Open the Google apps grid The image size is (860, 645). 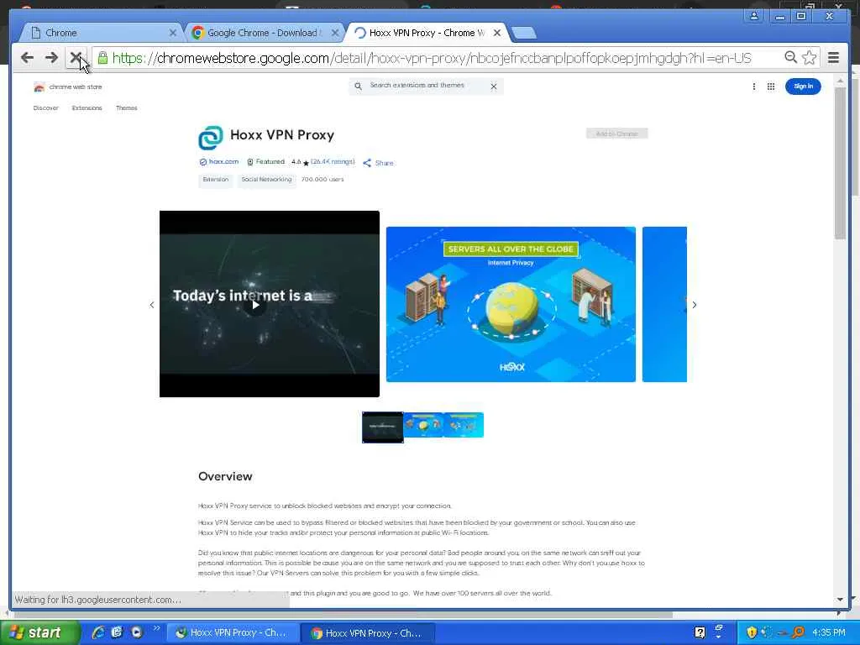pos(771,87)
